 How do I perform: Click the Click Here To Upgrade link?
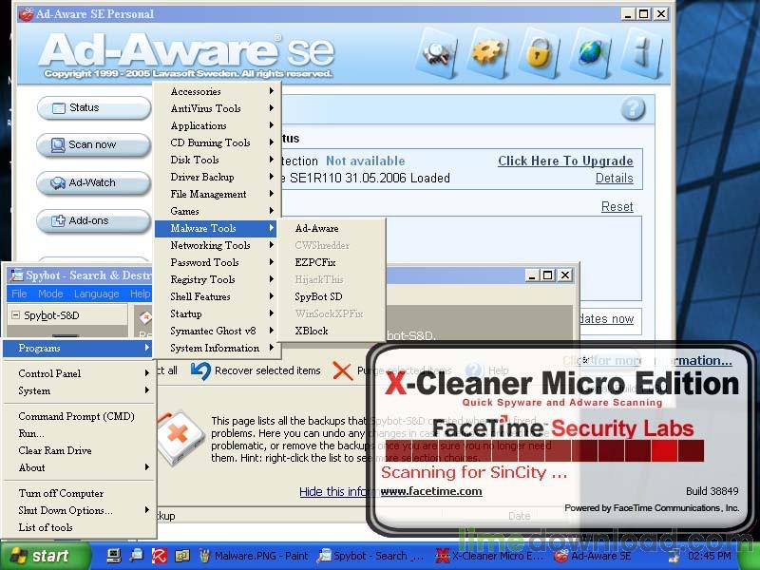[565, 161]
